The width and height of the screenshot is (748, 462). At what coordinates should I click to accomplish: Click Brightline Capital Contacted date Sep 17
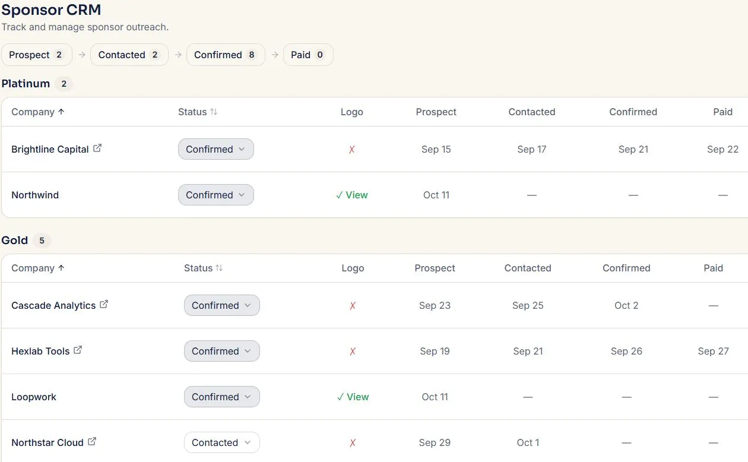pos(532,149)
